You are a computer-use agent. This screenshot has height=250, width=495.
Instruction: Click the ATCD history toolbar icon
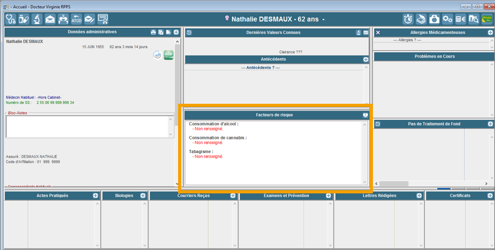click(76, 19)
